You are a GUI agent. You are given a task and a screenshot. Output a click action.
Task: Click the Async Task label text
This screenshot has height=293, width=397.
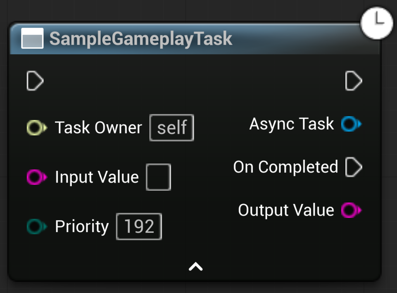(x=292, y=124)
